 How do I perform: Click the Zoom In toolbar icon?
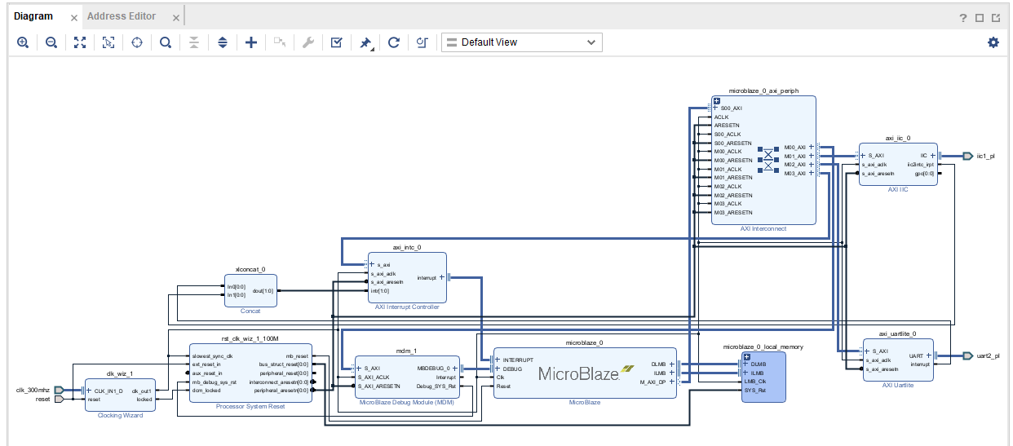[x=23, y=42]
